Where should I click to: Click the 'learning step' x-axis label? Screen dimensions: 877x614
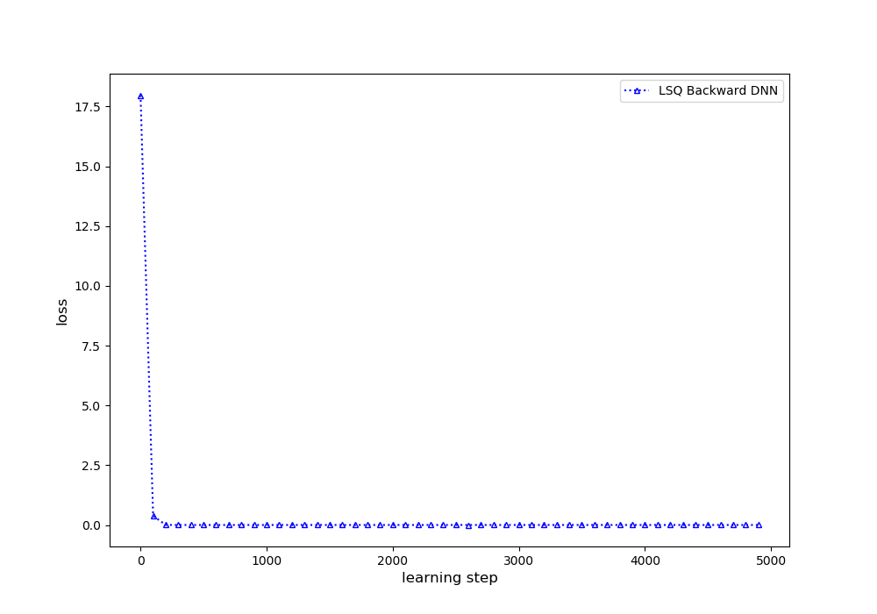(450, 578)
